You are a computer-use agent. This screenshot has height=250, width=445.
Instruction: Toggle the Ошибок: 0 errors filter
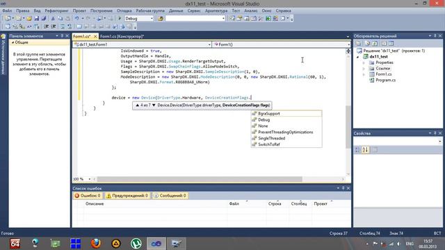(88, 196)
